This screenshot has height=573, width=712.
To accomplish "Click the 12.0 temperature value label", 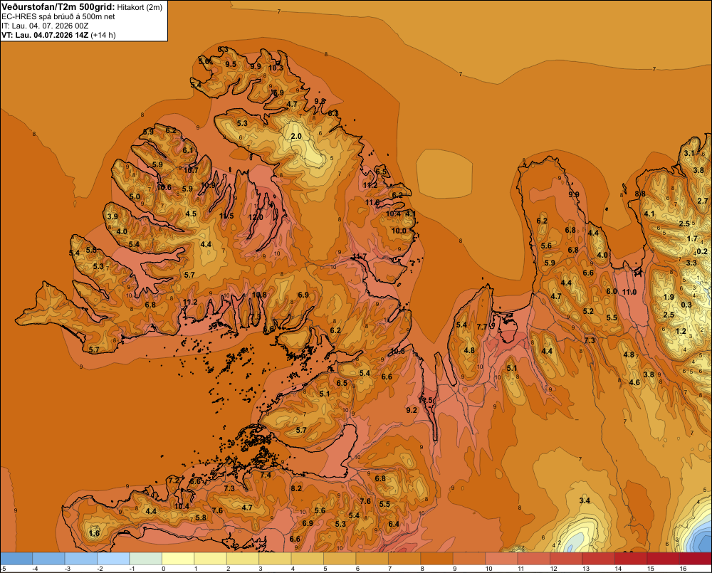I will coord(256,217).
